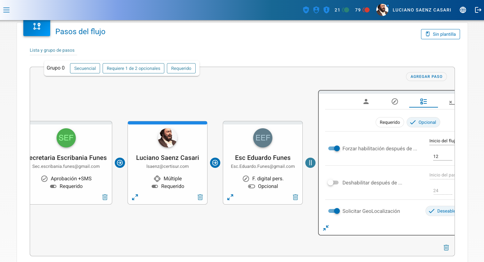
Task: Switch to the signature pen tab
Action: (x=395, y=101)
